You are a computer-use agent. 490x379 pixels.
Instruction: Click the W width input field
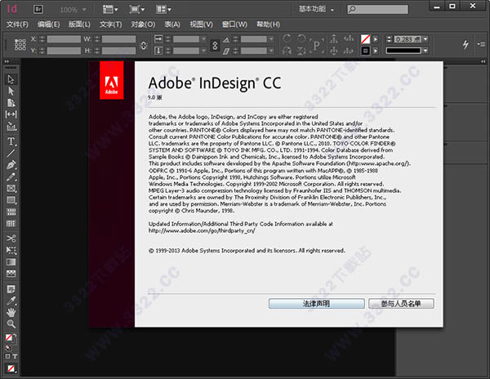118,39
